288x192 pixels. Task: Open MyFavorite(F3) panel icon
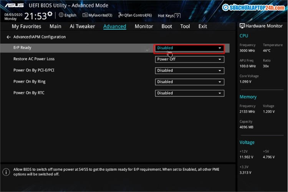[x=85, y=15]
